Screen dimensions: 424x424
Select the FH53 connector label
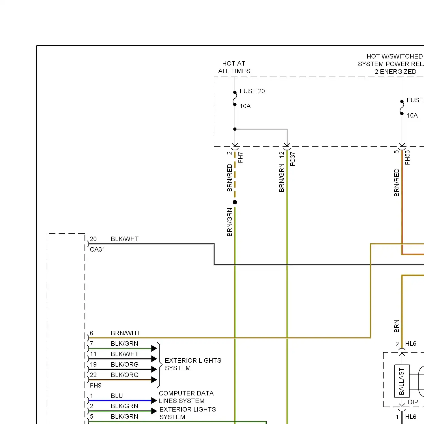(407, 157)
